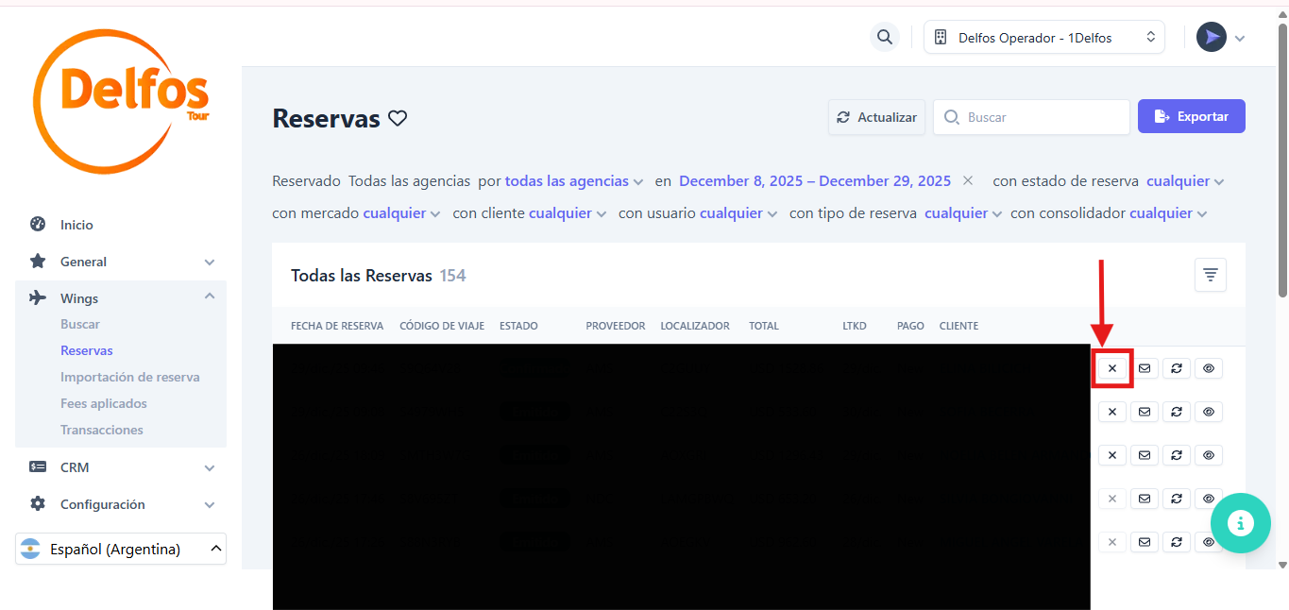Open Transacciones in the sidebar
The image size is (1289, 610).
pyautogui.click(x=102, y=430)
